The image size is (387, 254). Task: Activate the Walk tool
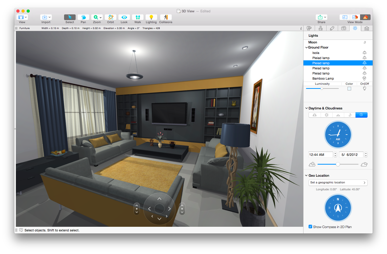[x=138, y=17]
